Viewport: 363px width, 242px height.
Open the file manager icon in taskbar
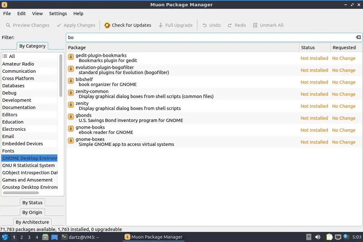pyautogui.click(x=45, y=237)
